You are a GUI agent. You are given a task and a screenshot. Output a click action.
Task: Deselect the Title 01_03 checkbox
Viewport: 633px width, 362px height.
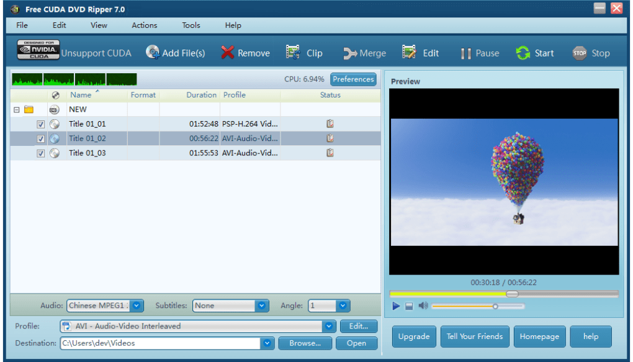point(41,153)
